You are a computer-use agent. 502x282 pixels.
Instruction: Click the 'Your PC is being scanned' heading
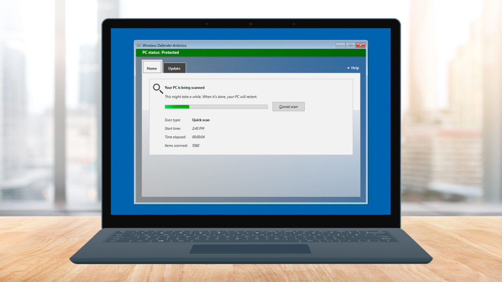184,87
